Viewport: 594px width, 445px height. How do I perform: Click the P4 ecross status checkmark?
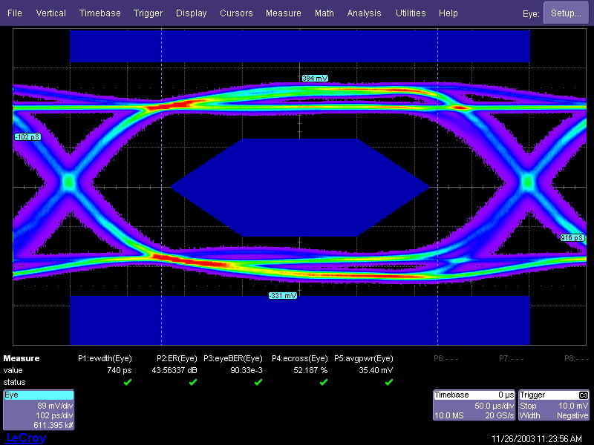(x=324, y=382)
